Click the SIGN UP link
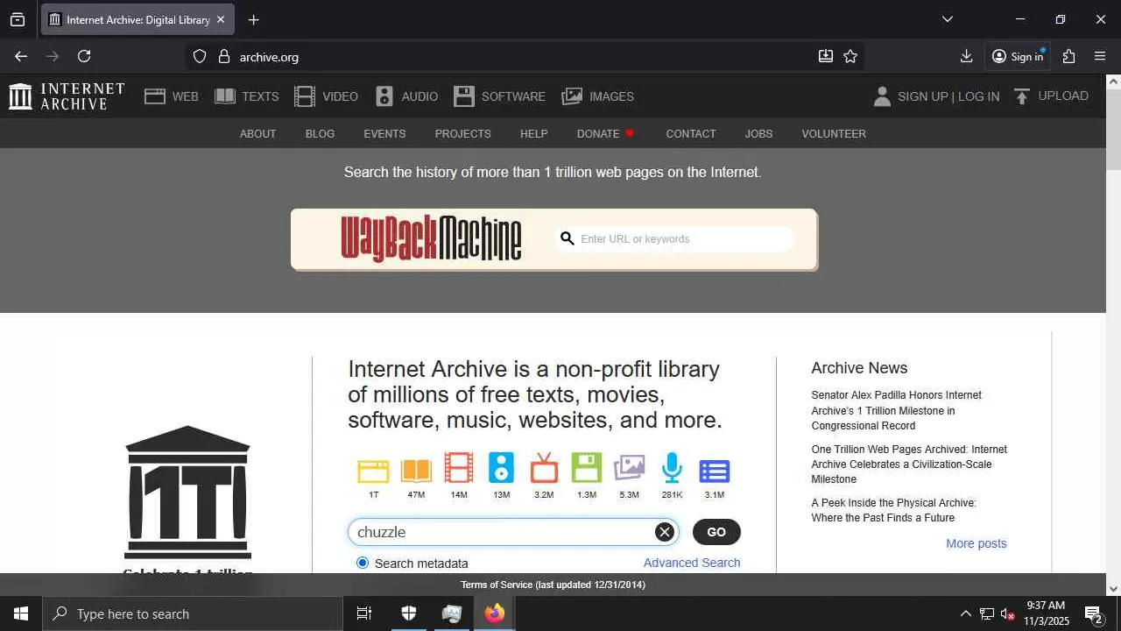The image size is (1121, 631). [923, 96]
